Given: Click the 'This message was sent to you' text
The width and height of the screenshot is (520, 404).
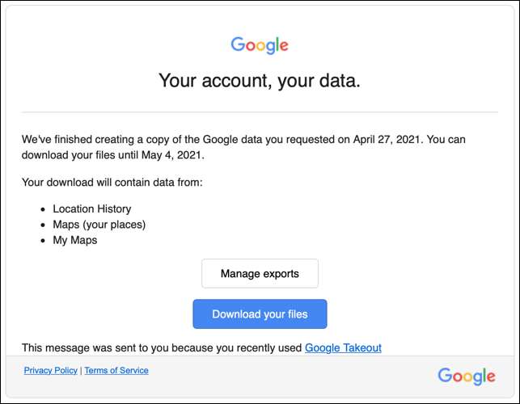Looking at the screenshot, I should (162, 348).
